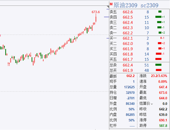
Task: Click the 涨停 limit price 690.1
Action: (x=163, y=120)
